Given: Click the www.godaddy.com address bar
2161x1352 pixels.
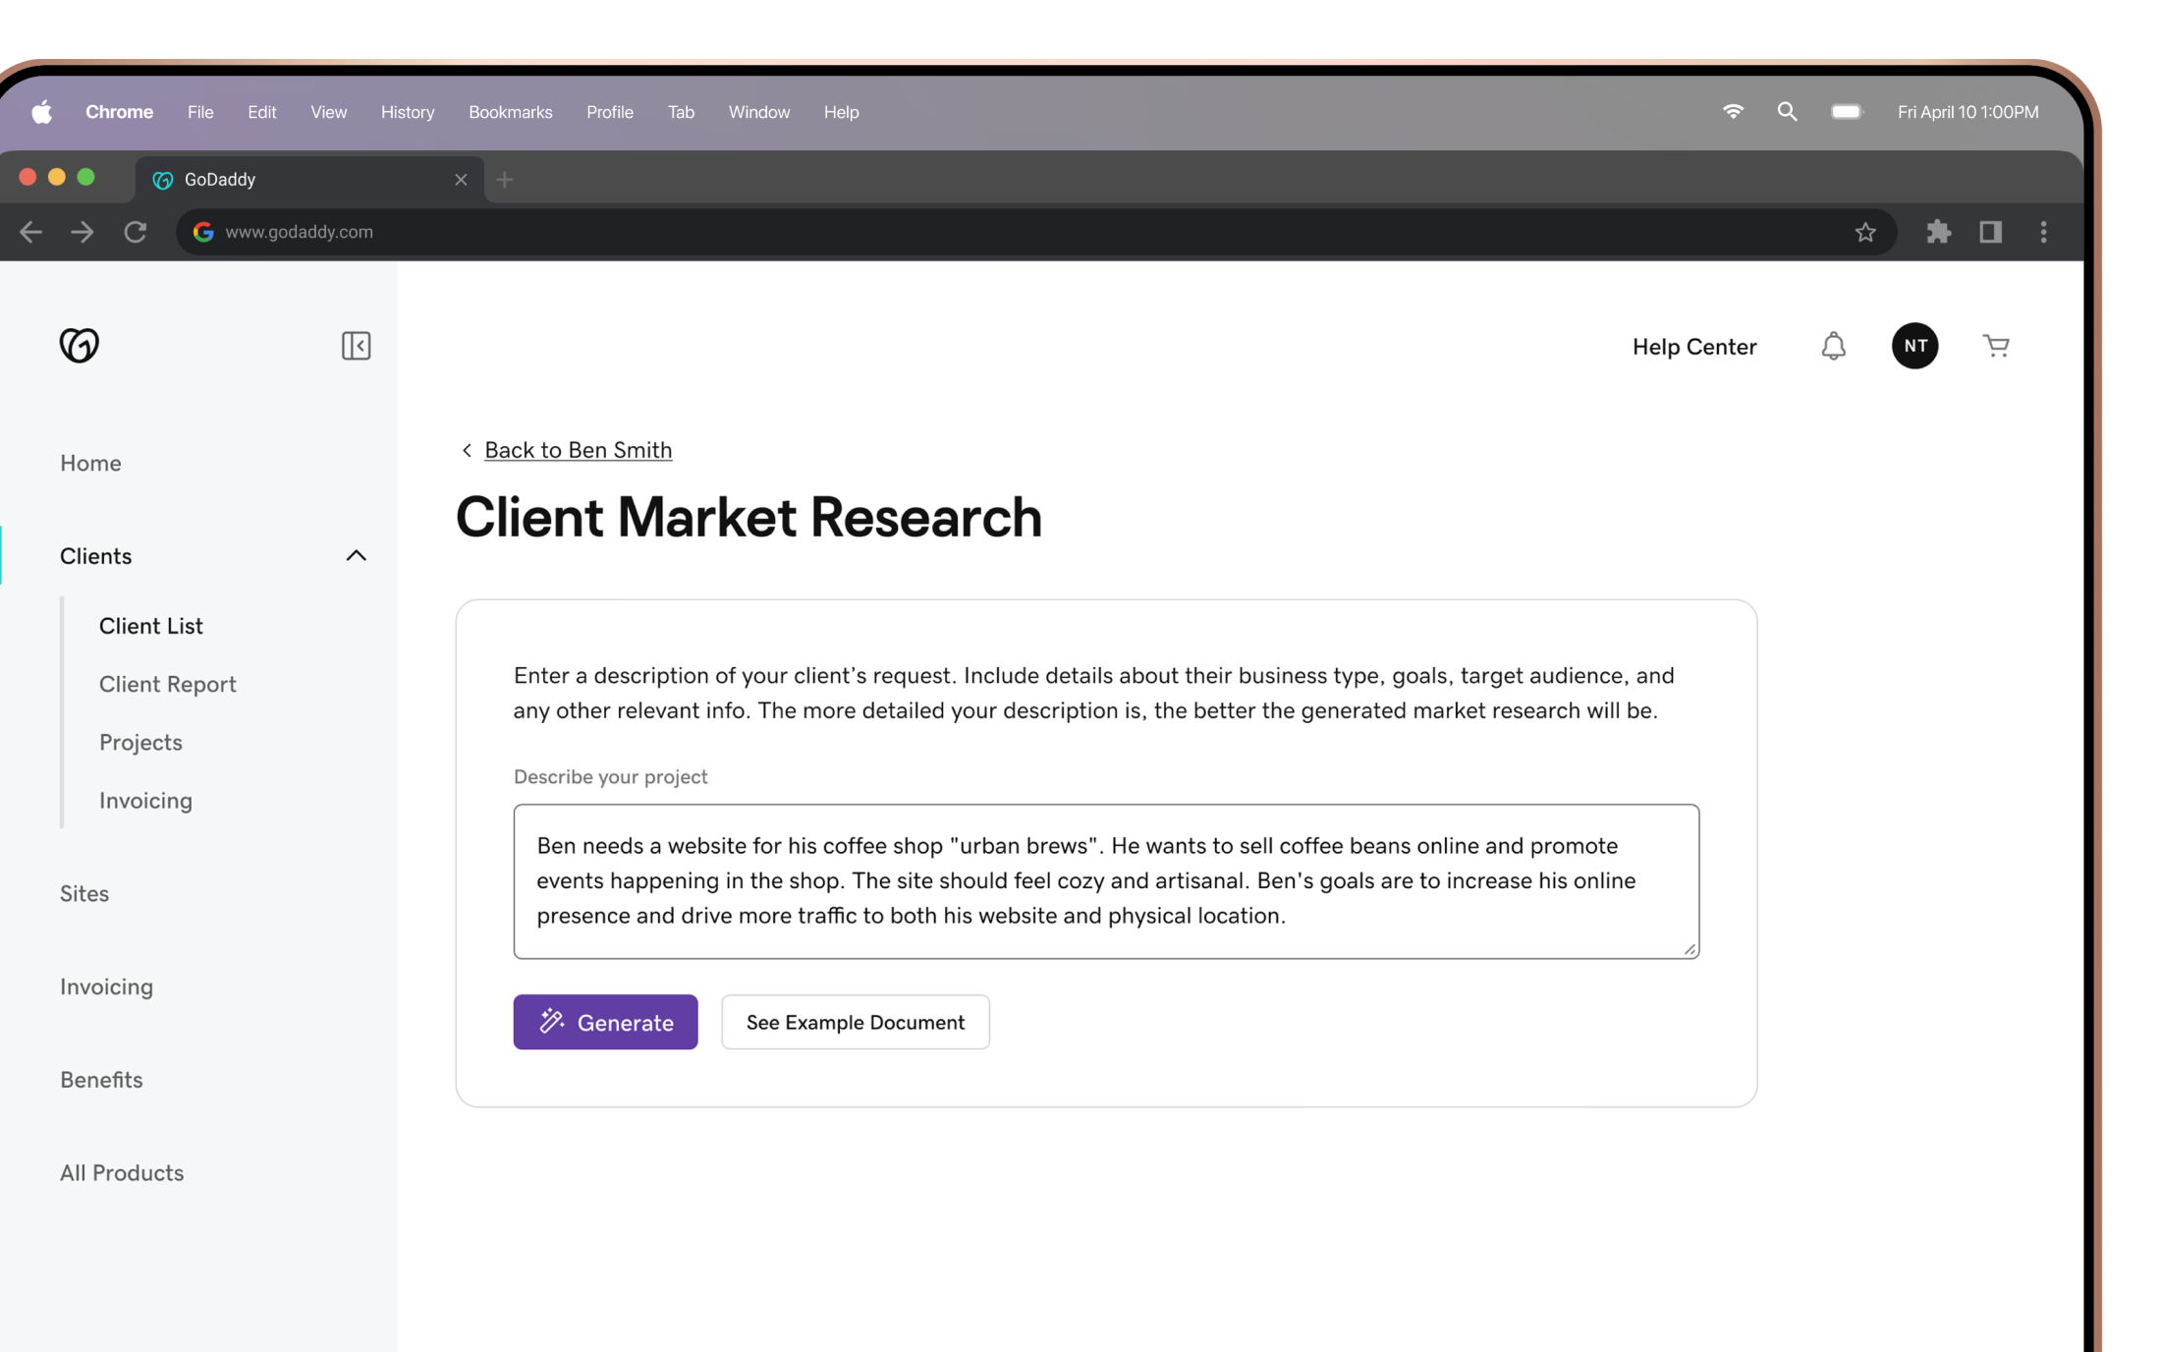Looking at the screenshot, I should coord(1036,232).
